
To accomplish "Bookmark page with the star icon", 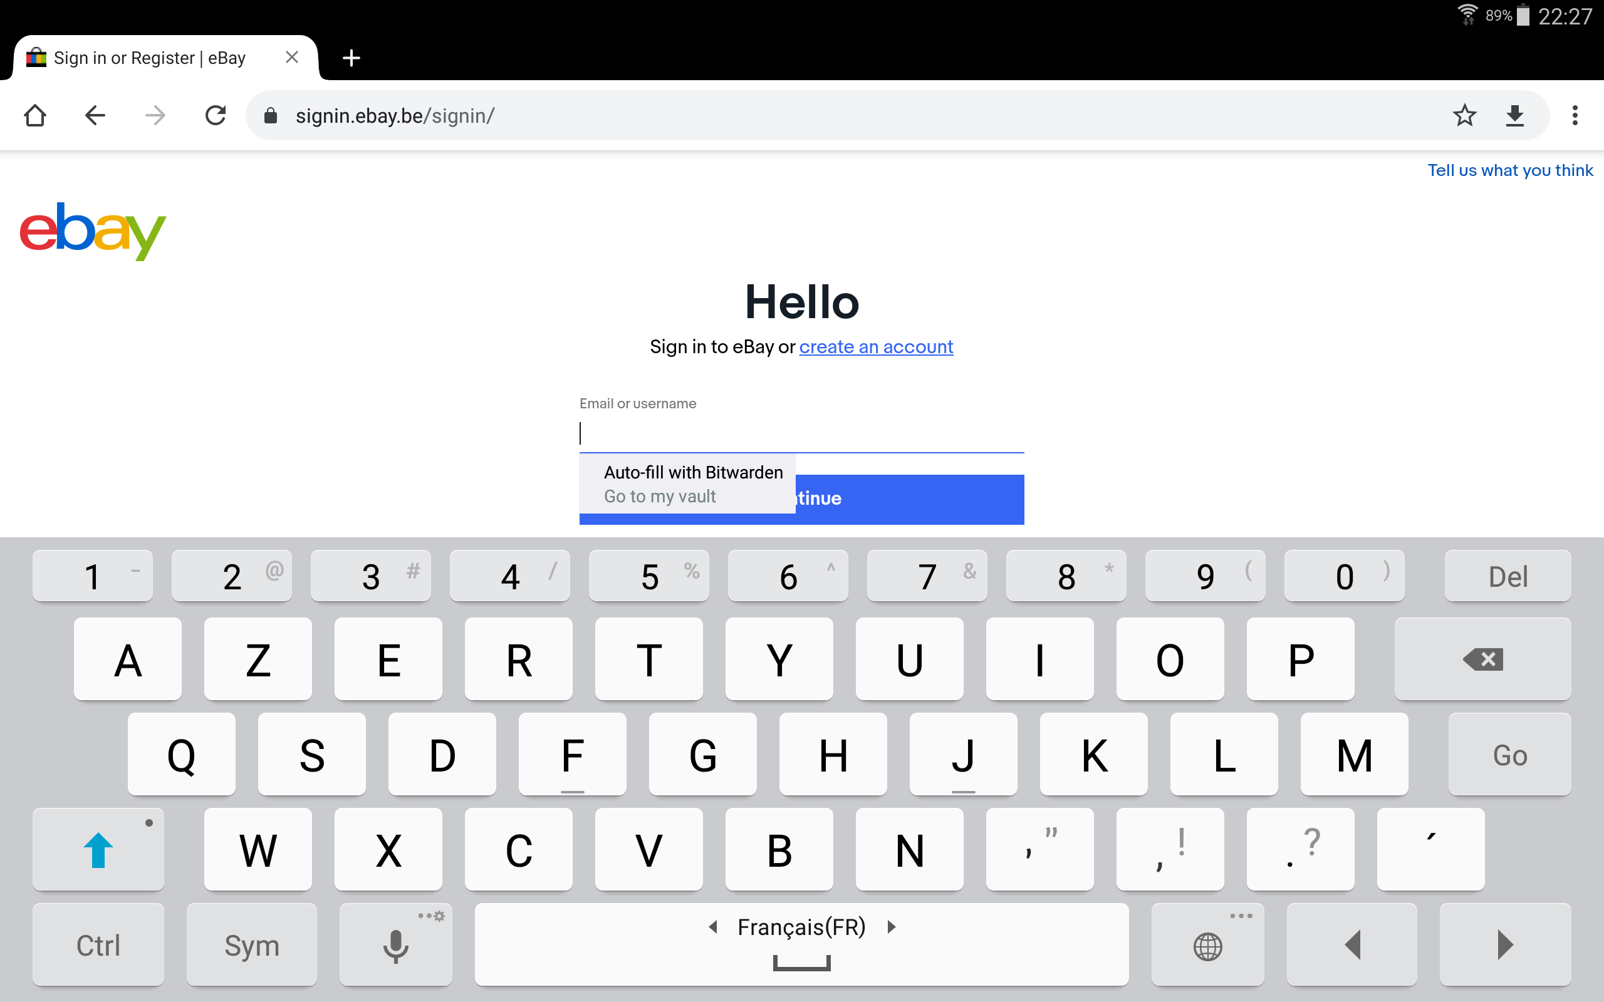I will (1464, 115).
